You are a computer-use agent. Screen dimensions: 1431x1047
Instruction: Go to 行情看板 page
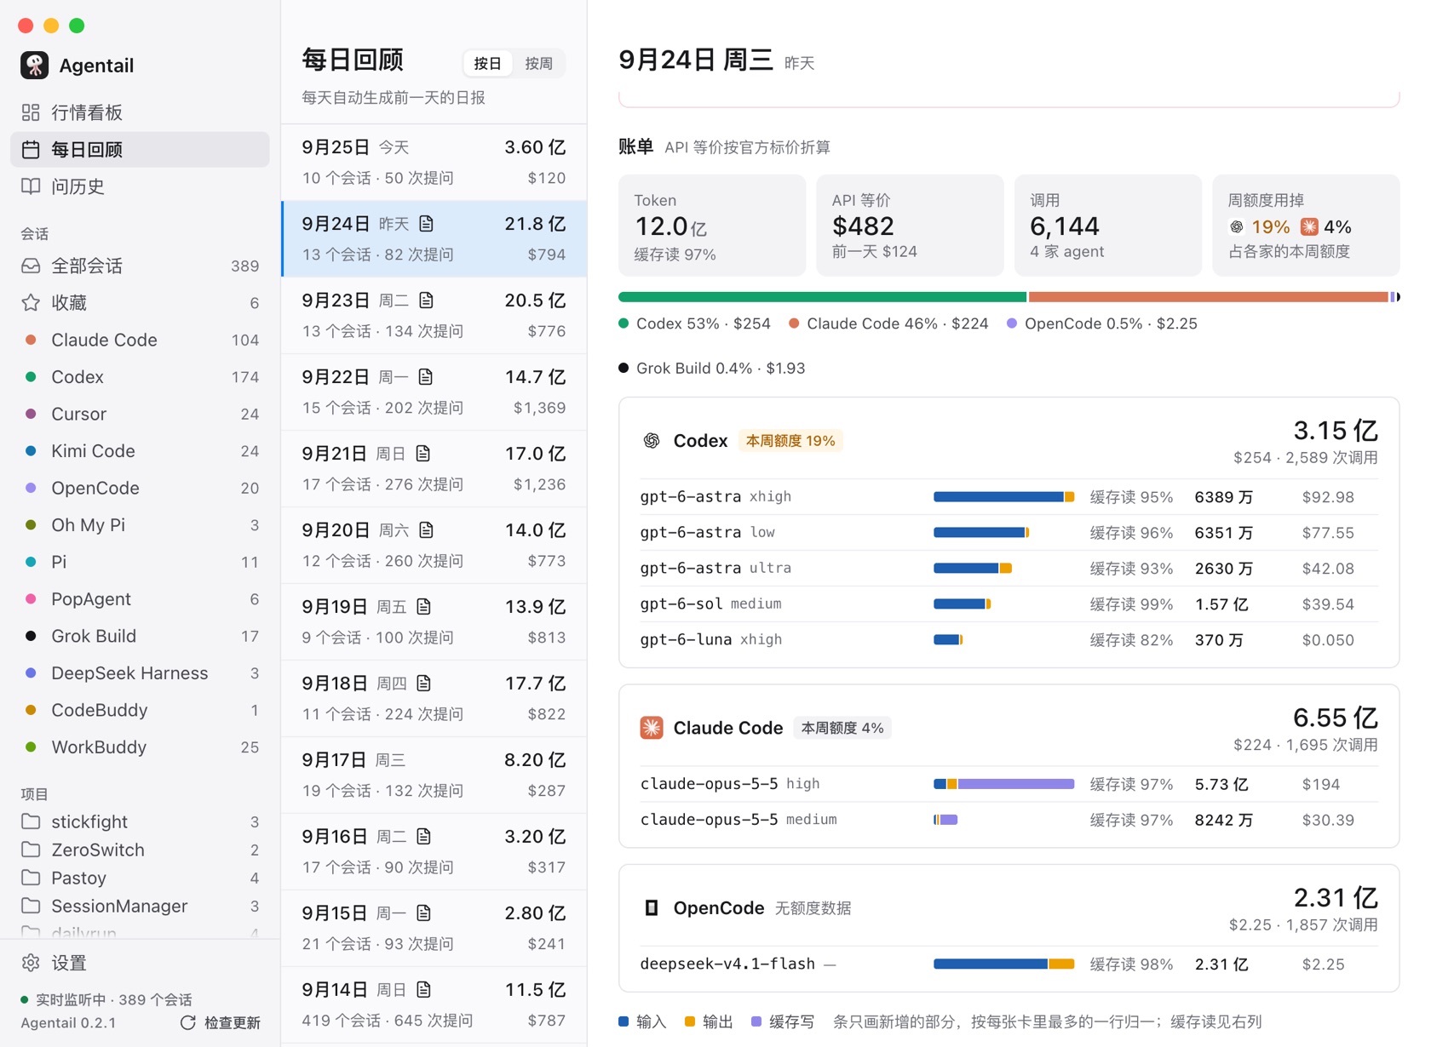point(140,112)
